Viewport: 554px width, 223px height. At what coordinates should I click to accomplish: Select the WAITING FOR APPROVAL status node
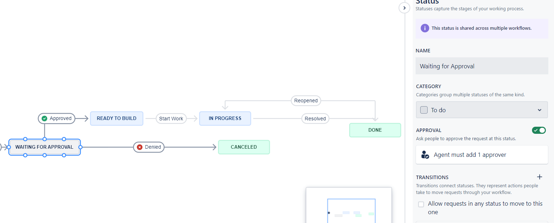(x=44, y=147)
